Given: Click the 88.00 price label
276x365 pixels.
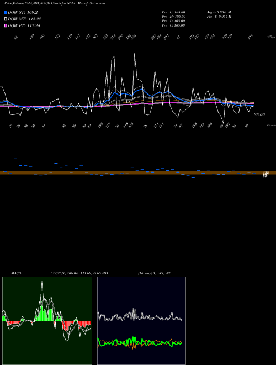Looking at the screenshot, I should 259,114.
